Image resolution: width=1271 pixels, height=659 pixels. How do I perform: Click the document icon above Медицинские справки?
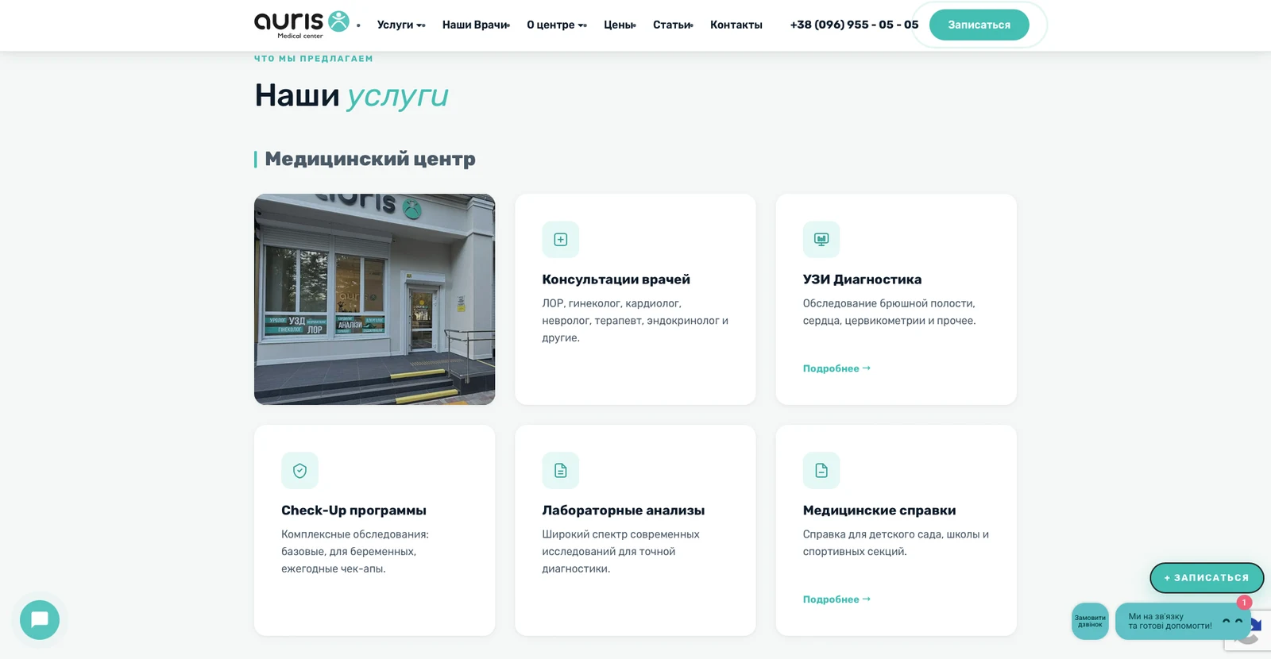point(821,471)
